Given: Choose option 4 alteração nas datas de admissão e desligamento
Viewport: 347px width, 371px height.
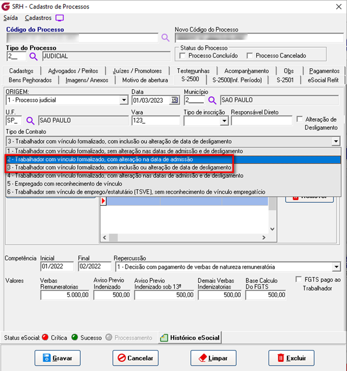Looking at the screenshot, I should coord(173,176).
